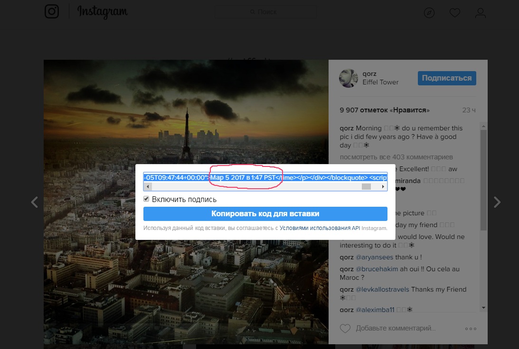
Task: Like the post with heart icon
Action: coord(345,329)
